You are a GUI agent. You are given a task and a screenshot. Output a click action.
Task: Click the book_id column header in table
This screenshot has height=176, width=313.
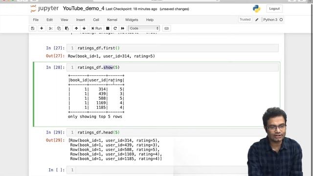(x=78, y=80)
